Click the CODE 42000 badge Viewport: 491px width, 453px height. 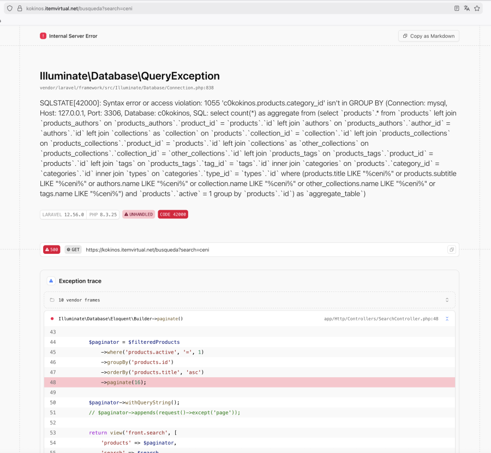[x=173, y=214]
